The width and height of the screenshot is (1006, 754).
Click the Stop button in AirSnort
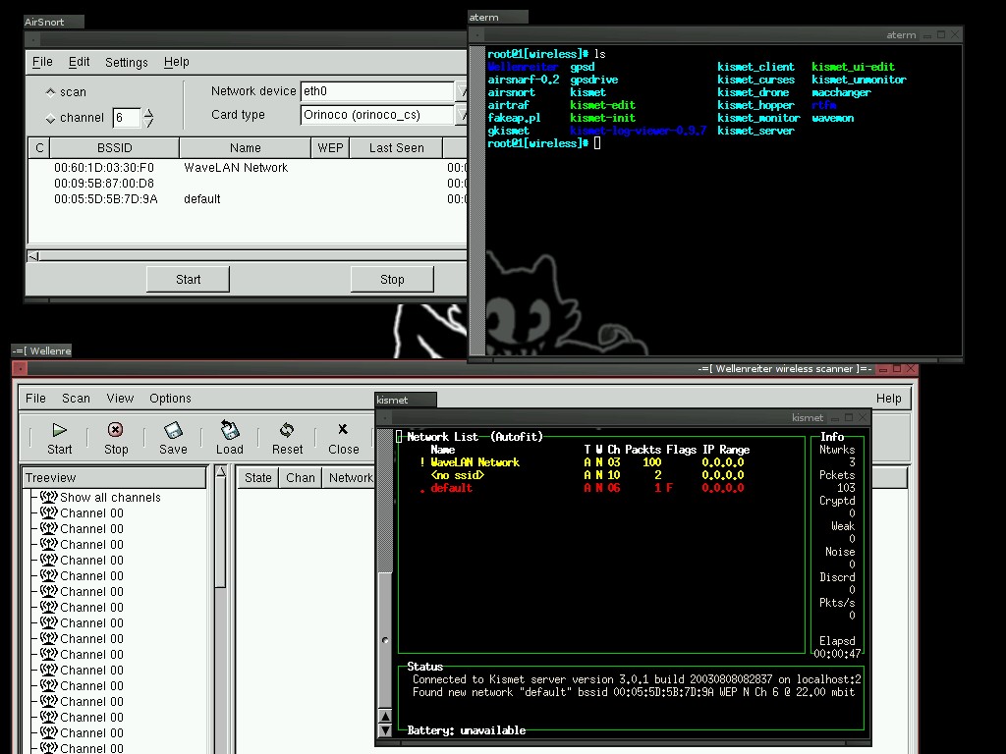[x=392, y=280]
